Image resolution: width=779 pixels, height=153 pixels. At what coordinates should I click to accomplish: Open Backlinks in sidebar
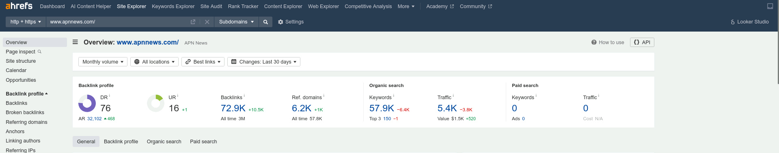(x=17, y=103)
